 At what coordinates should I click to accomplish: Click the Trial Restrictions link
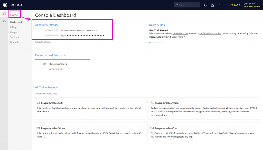(252, 6)
